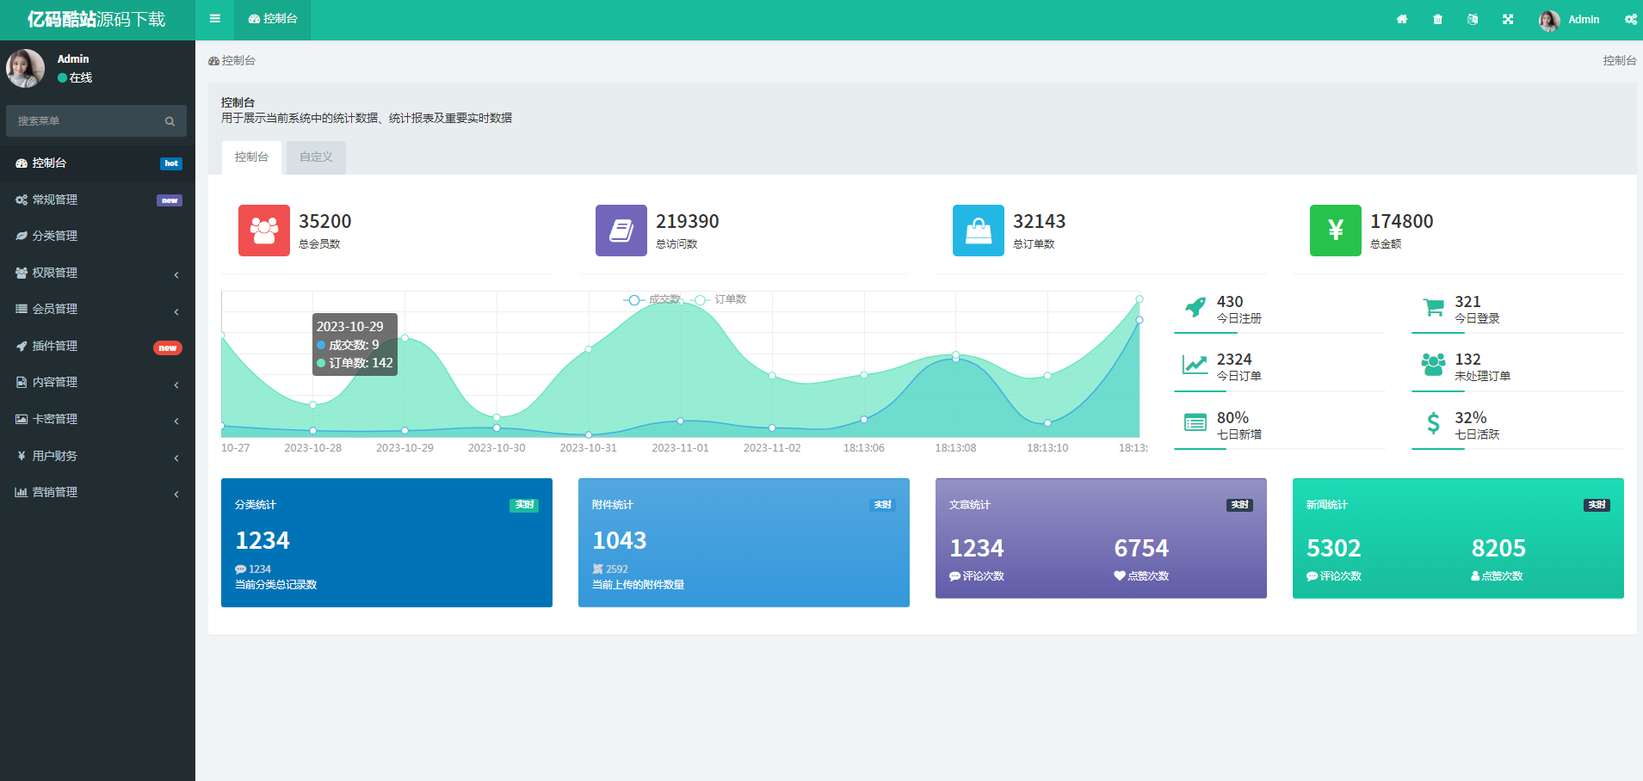Click the hamburger sidebar toggle icon

215,19
